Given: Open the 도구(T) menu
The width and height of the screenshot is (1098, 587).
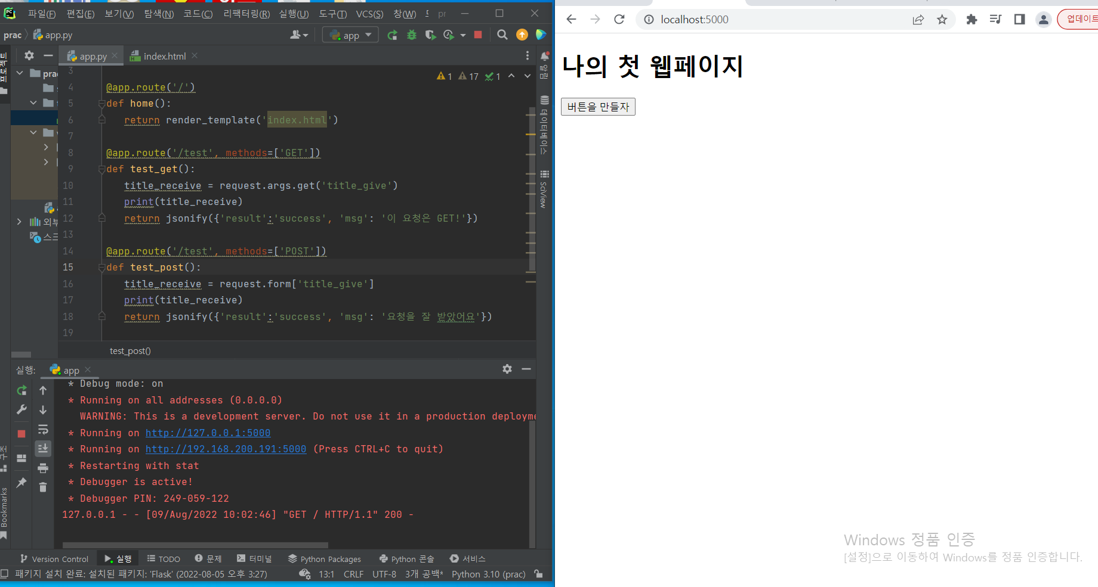Looking at the screenshot, I should click(x=332, y=14).
